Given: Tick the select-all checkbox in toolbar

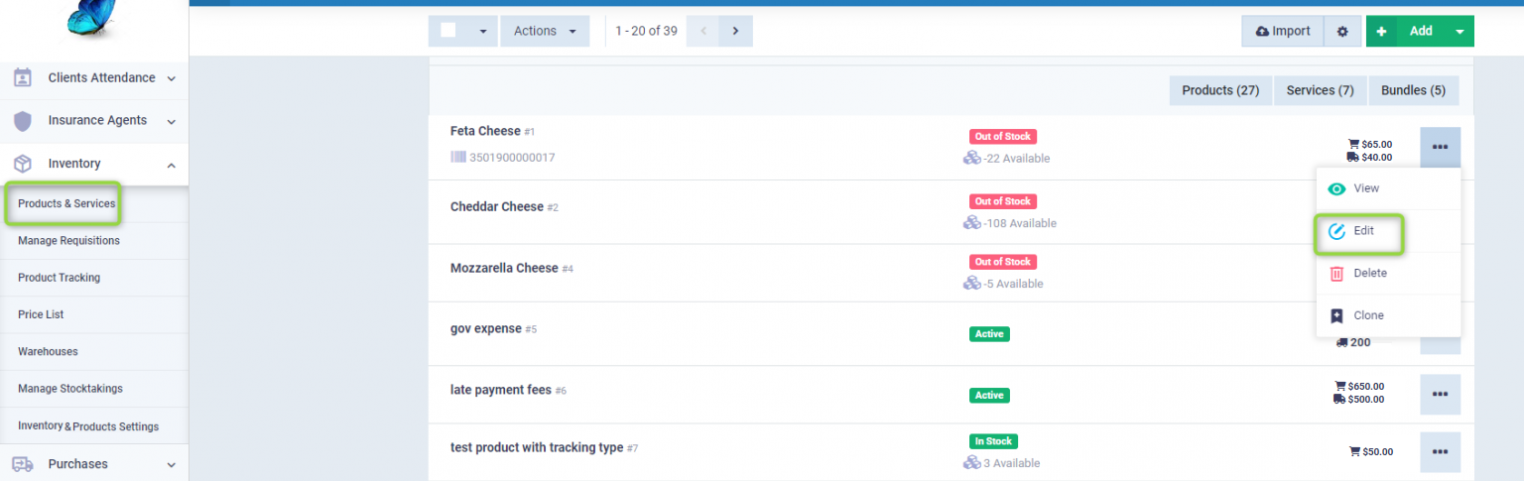Looking at the screenshot, I should coord(448,31).
